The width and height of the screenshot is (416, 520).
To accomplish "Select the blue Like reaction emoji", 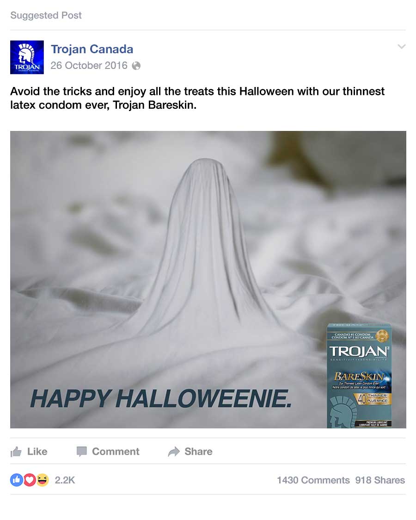I will coord(17,480).
